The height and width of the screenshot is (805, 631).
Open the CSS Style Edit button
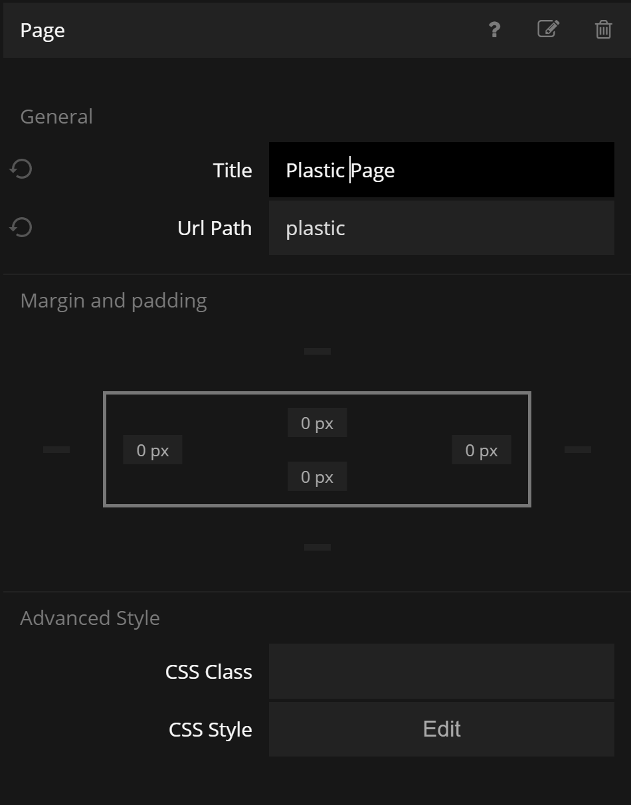pos(441,729)
